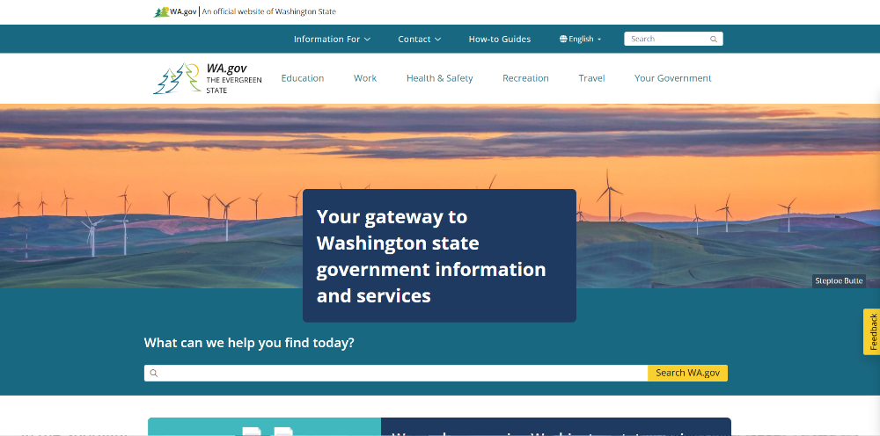The image size is (880, 436).
Task: Click the small WA.gov logo in top banner
Action: 175,11
